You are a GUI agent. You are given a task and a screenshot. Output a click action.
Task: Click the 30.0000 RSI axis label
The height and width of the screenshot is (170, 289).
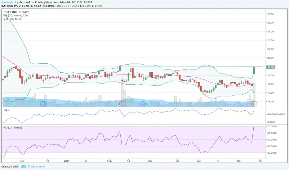pos(272,153)
